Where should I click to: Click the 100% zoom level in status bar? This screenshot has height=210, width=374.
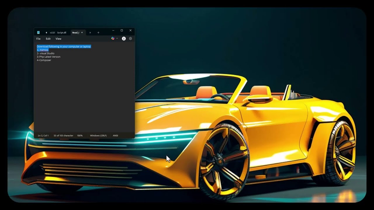coord(80,136)
